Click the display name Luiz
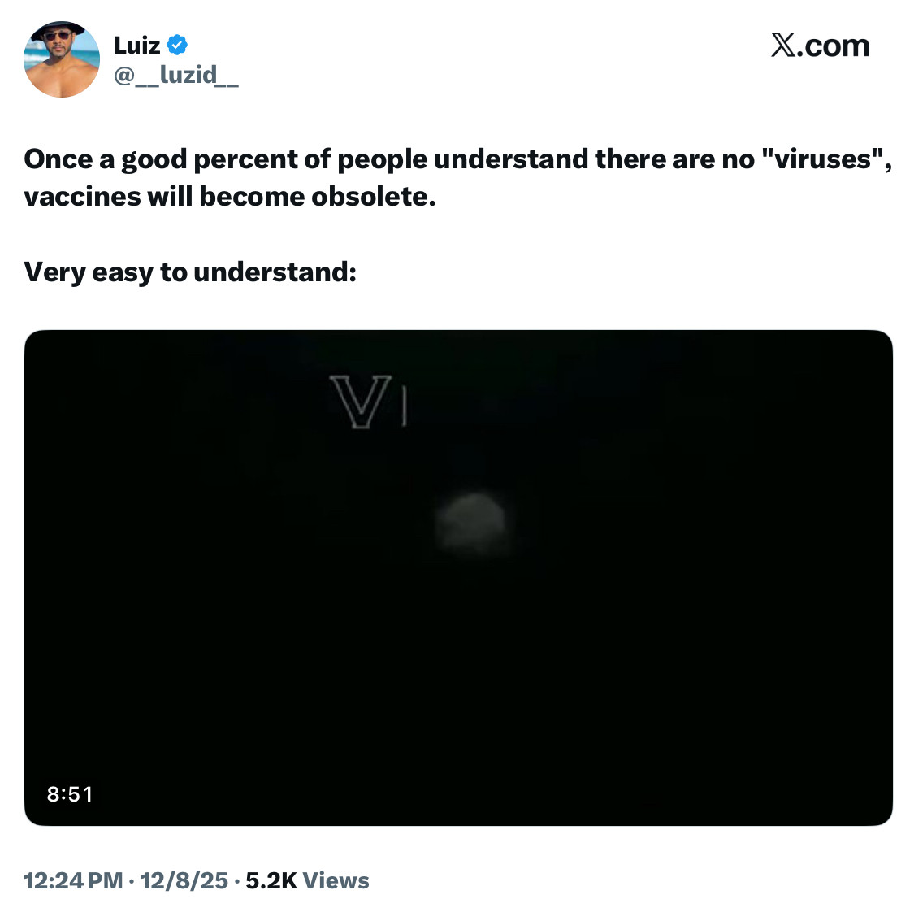The image size is (914, 908). point(136,45)
